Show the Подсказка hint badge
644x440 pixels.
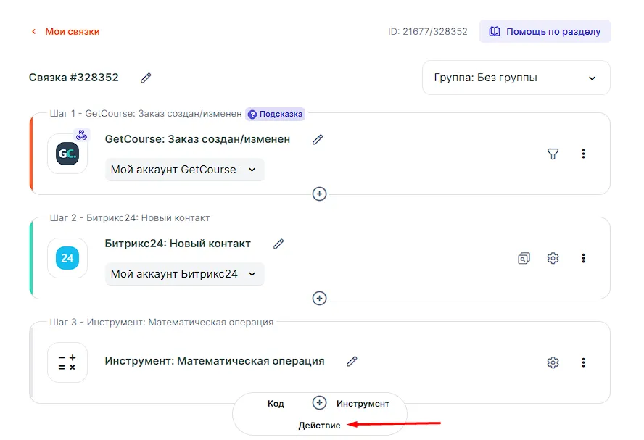pyautogui.click(x=276, y=114)
